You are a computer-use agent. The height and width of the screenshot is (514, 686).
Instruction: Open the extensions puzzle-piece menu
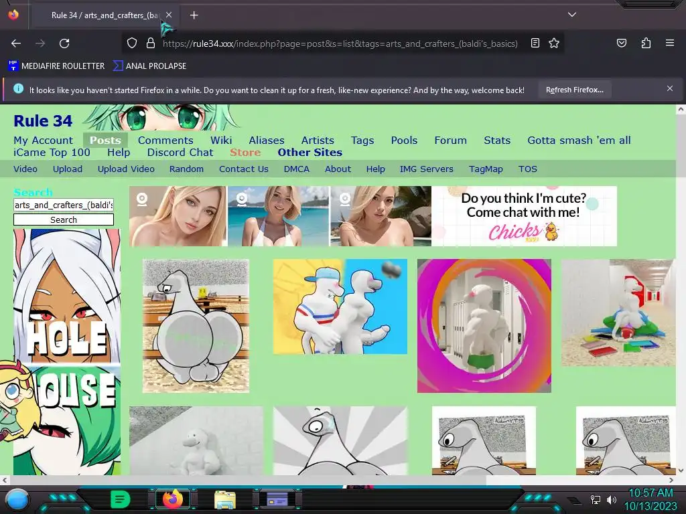tap(646, 43)
